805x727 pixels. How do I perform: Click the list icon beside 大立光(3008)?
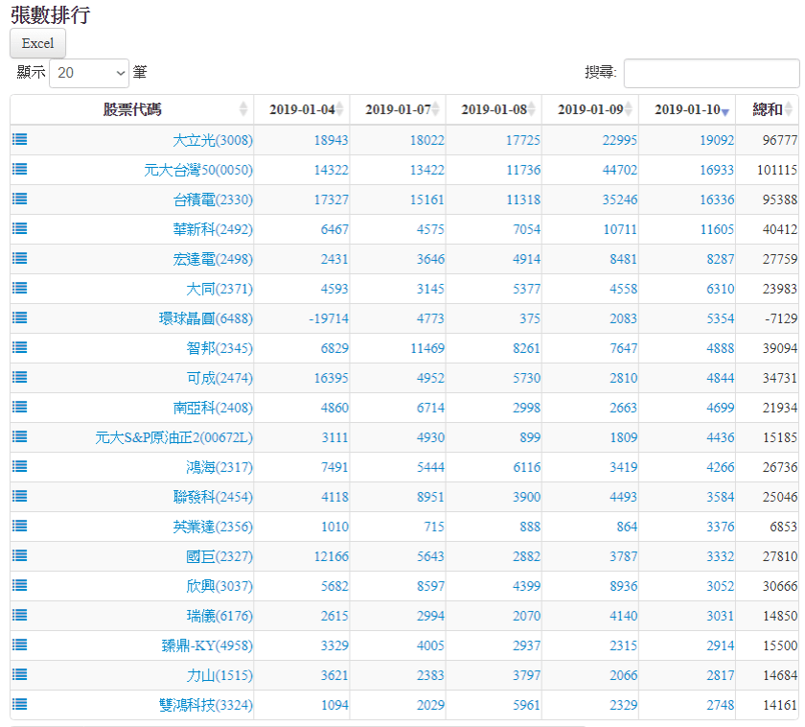(x=20, y=139)
